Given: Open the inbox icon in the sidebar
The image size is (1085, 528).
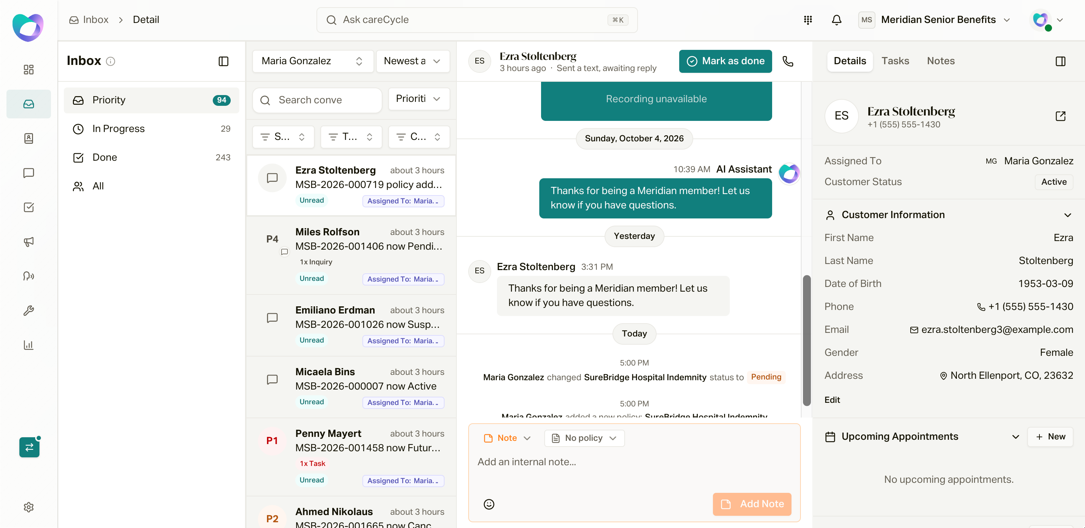Looking at the screenshot, I should pos(28,104).
